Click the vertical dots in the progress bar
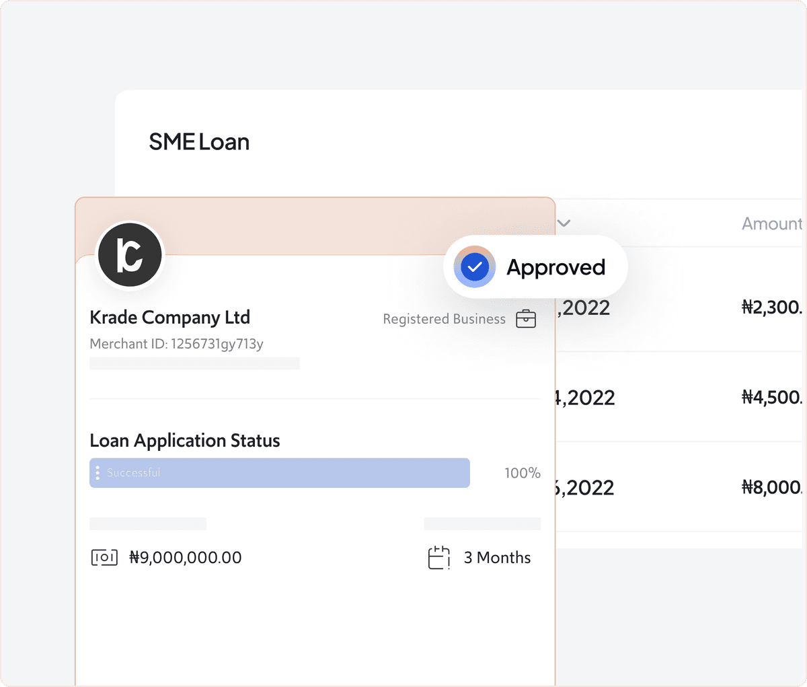Image resolution: width=807 pixels, height=687 pixels. (98, 473)
